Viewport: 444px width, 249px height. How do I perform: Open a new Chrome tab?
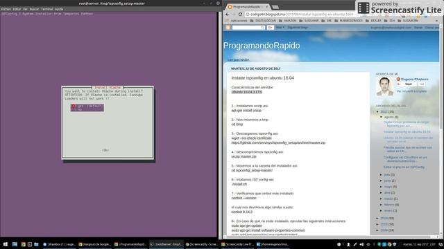coord(275,7)
